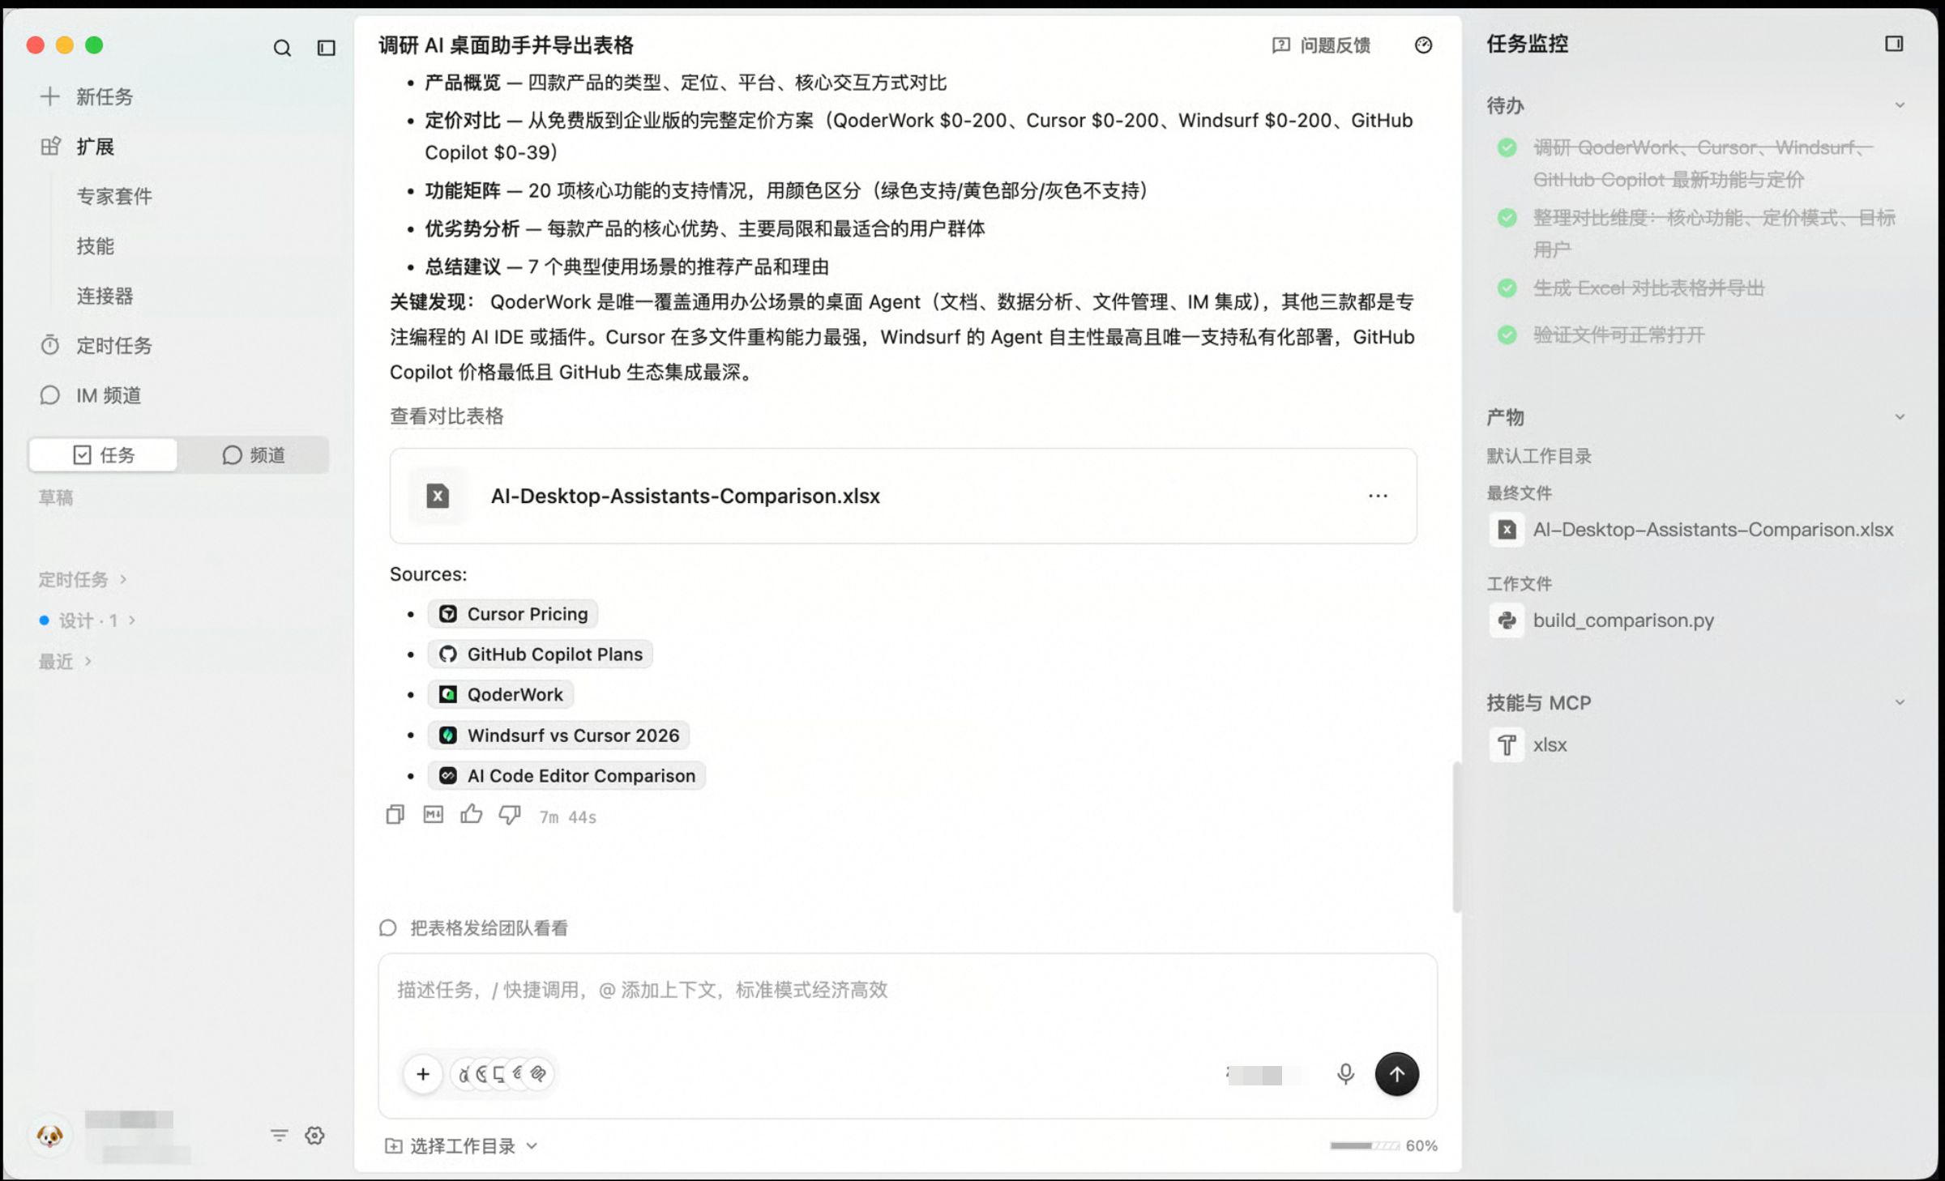The image size is (1945, 1181).
Task: Collapse the 技能与 MCP section
Action: (1900, 702)
